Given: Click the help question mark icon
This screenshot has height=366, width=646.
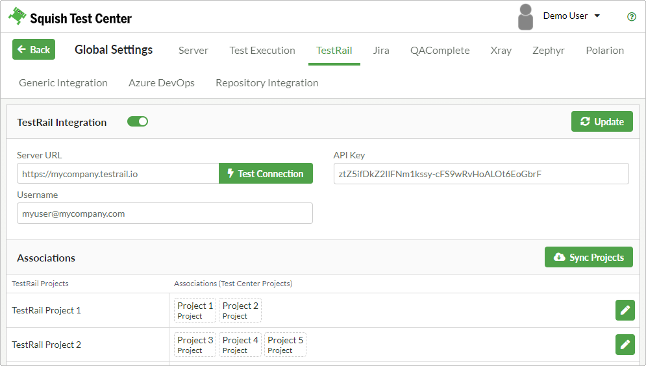Looking at the screenshot, I should tap(631, 17).
